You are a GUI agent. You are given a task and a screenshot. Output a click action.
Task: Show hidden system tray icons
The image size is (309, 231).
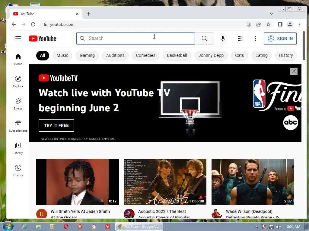tap(256, 227)
